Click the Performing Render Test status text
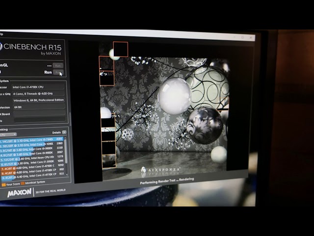Screen dimensions: 314x236 [167, 180]
